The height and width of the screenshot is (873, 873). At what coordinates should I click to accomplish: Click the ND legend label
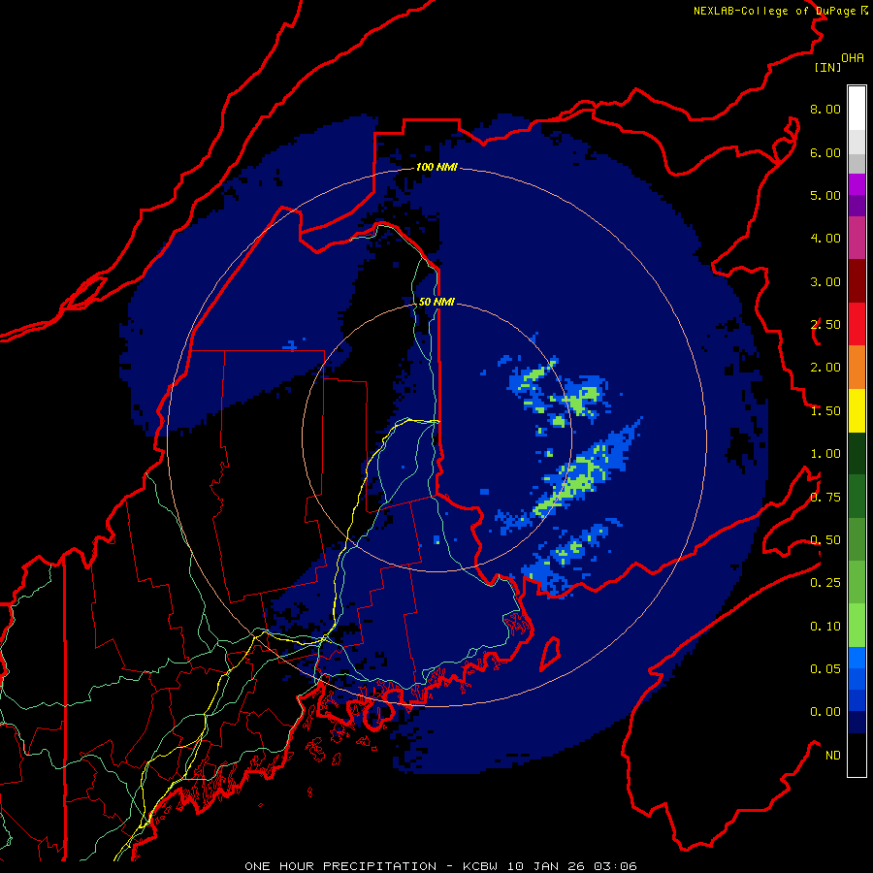coord(833,756)
